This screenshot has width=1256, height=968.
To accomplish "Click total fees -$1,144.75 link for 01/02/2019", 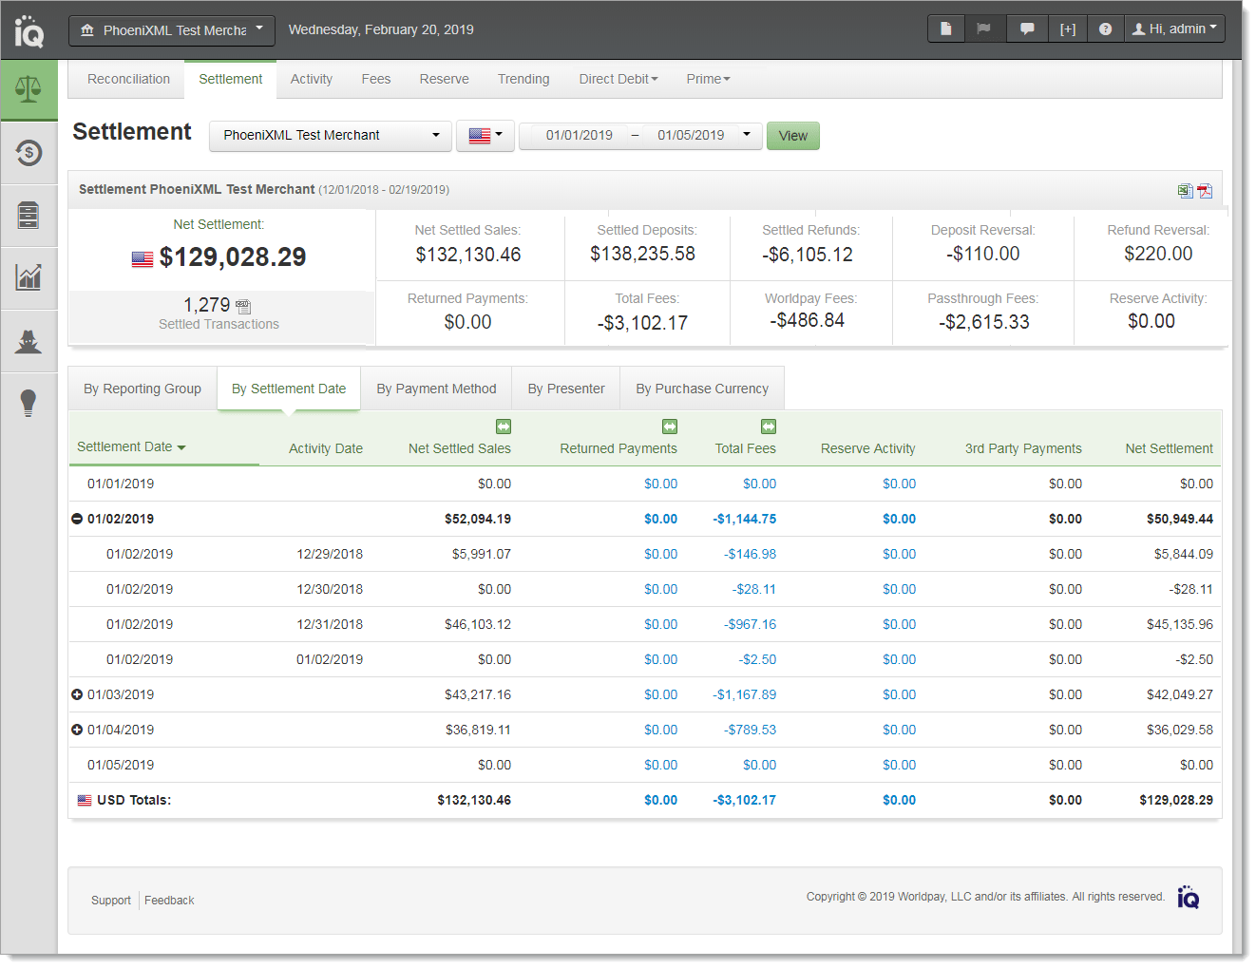I will 745,519.
